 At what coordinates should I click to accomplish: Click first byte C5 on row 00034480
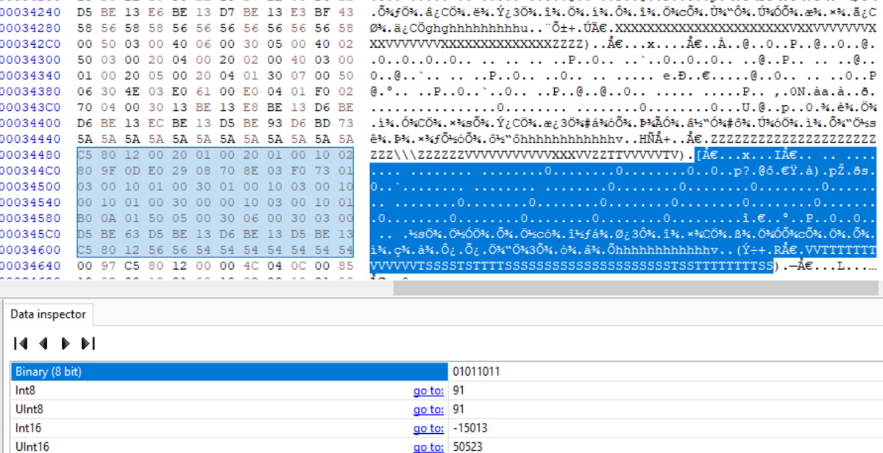[x=86, y=156]
